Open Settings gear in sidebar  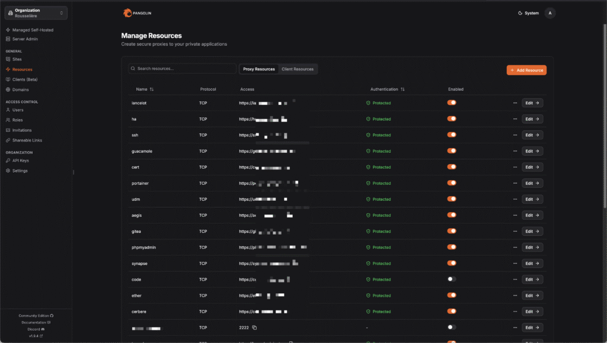[8, 171]
